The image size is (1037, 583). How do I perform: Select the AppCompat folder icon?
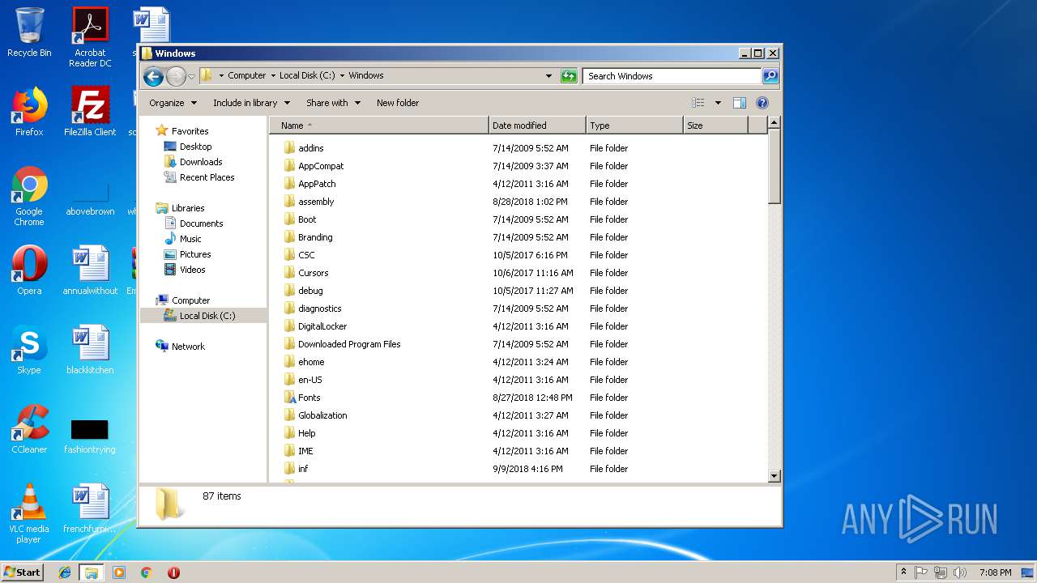click(290, 166)
